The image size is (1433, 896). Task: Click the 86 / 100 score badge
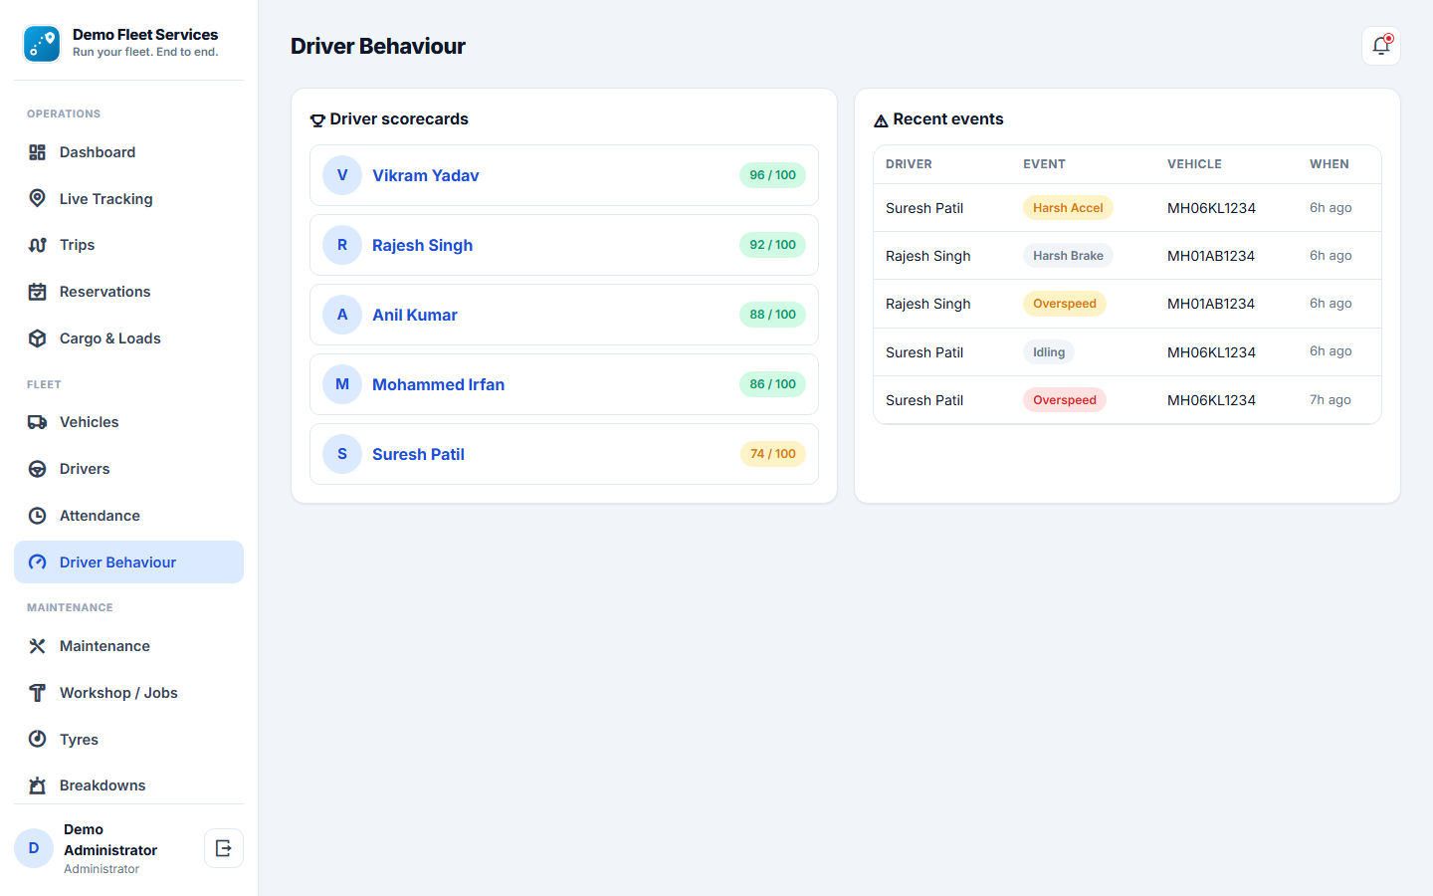pyautogui.click(x=772, y=384)
